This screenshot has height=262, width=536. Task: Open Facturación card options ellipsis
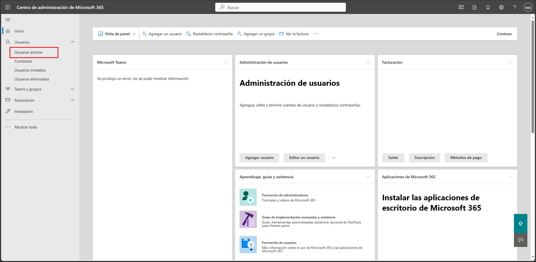click(x=511, y=63)
